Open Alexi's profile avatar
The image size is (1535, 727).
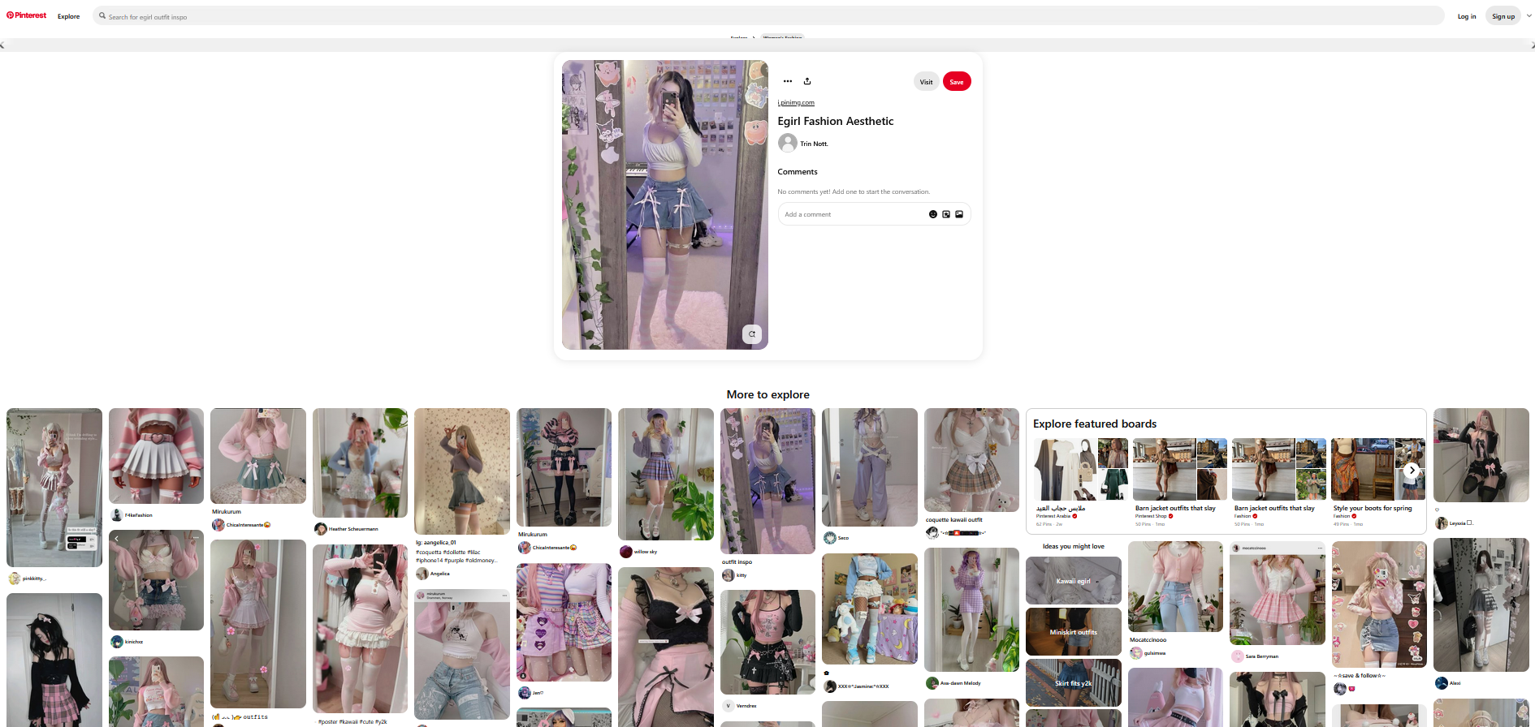[x=1442, y=683]
